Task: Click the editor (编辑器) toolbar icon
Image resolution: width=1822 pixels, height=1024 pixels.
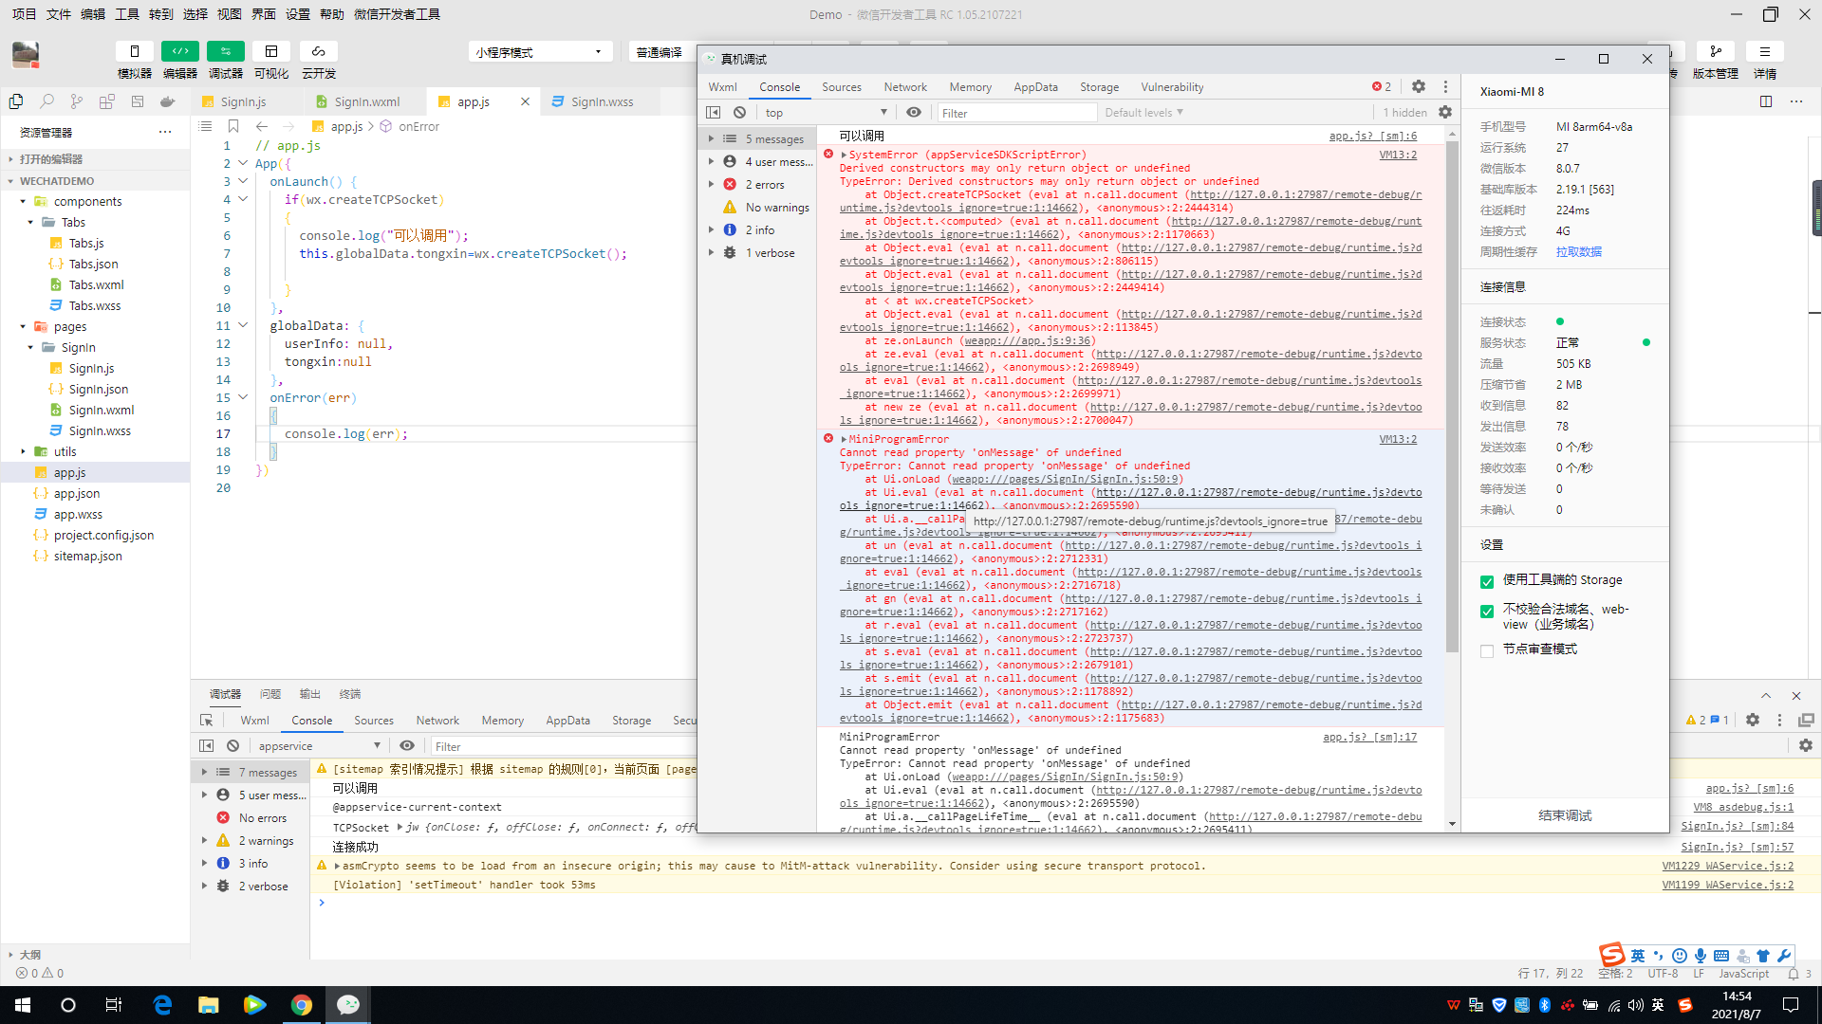Action: click(x=180, y=51)
